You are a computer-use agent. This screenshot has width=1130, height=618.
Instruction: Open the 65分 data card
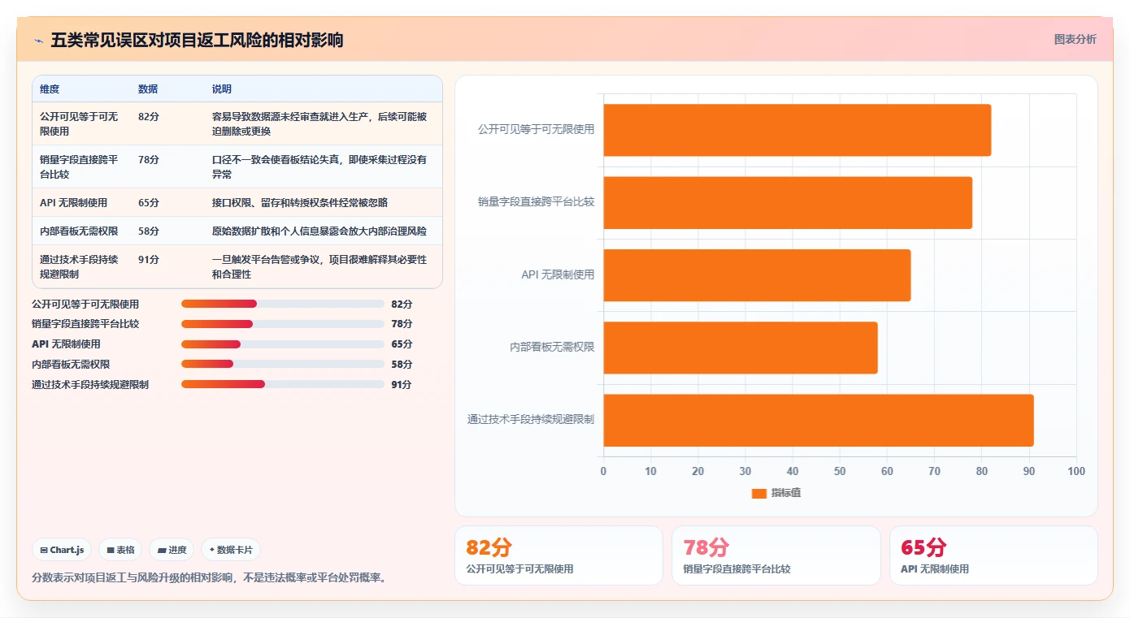coord(993,555)
